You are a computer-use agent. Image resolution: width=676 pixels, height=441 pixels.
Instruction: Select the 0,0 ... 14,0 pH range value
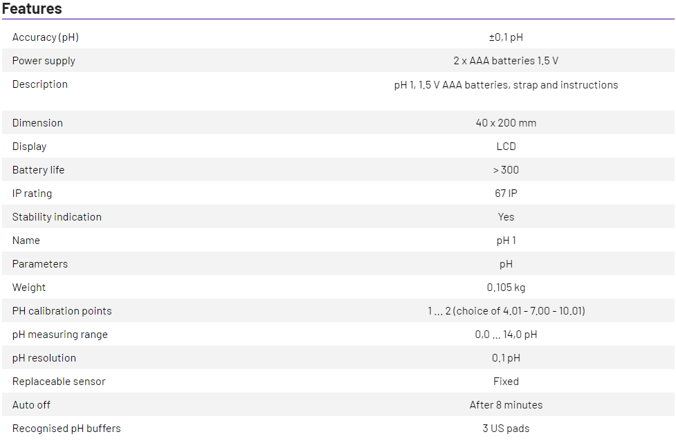tap(506, 335)
